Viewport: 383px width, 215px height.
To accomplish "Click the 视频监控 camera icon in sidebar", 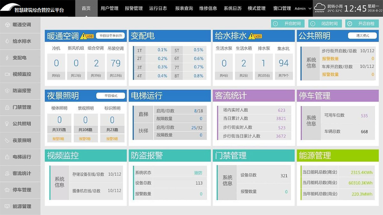I will click(7, 74).
